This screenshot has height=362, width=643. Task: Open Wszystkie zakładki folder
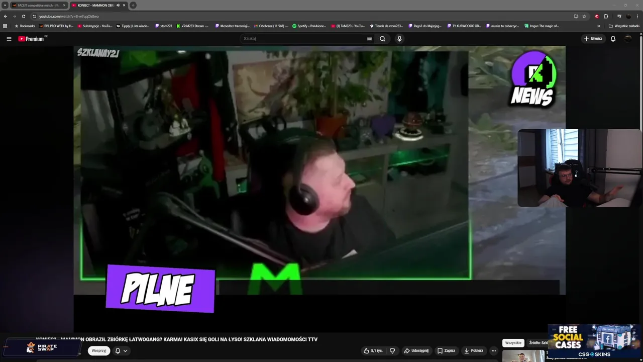[x=624, y=26]
